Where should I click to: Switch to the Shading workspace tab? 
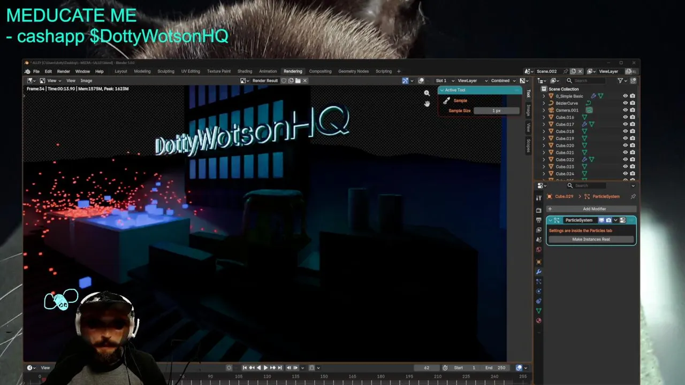pos(245,71)
